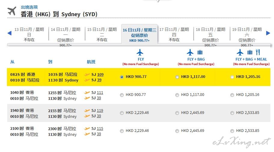The width and height of the screenshot is (274, 152).
Task: Click the FLY + BAG + MEAL plane icon
Action: pyautogui.click(x=240, y=52)
